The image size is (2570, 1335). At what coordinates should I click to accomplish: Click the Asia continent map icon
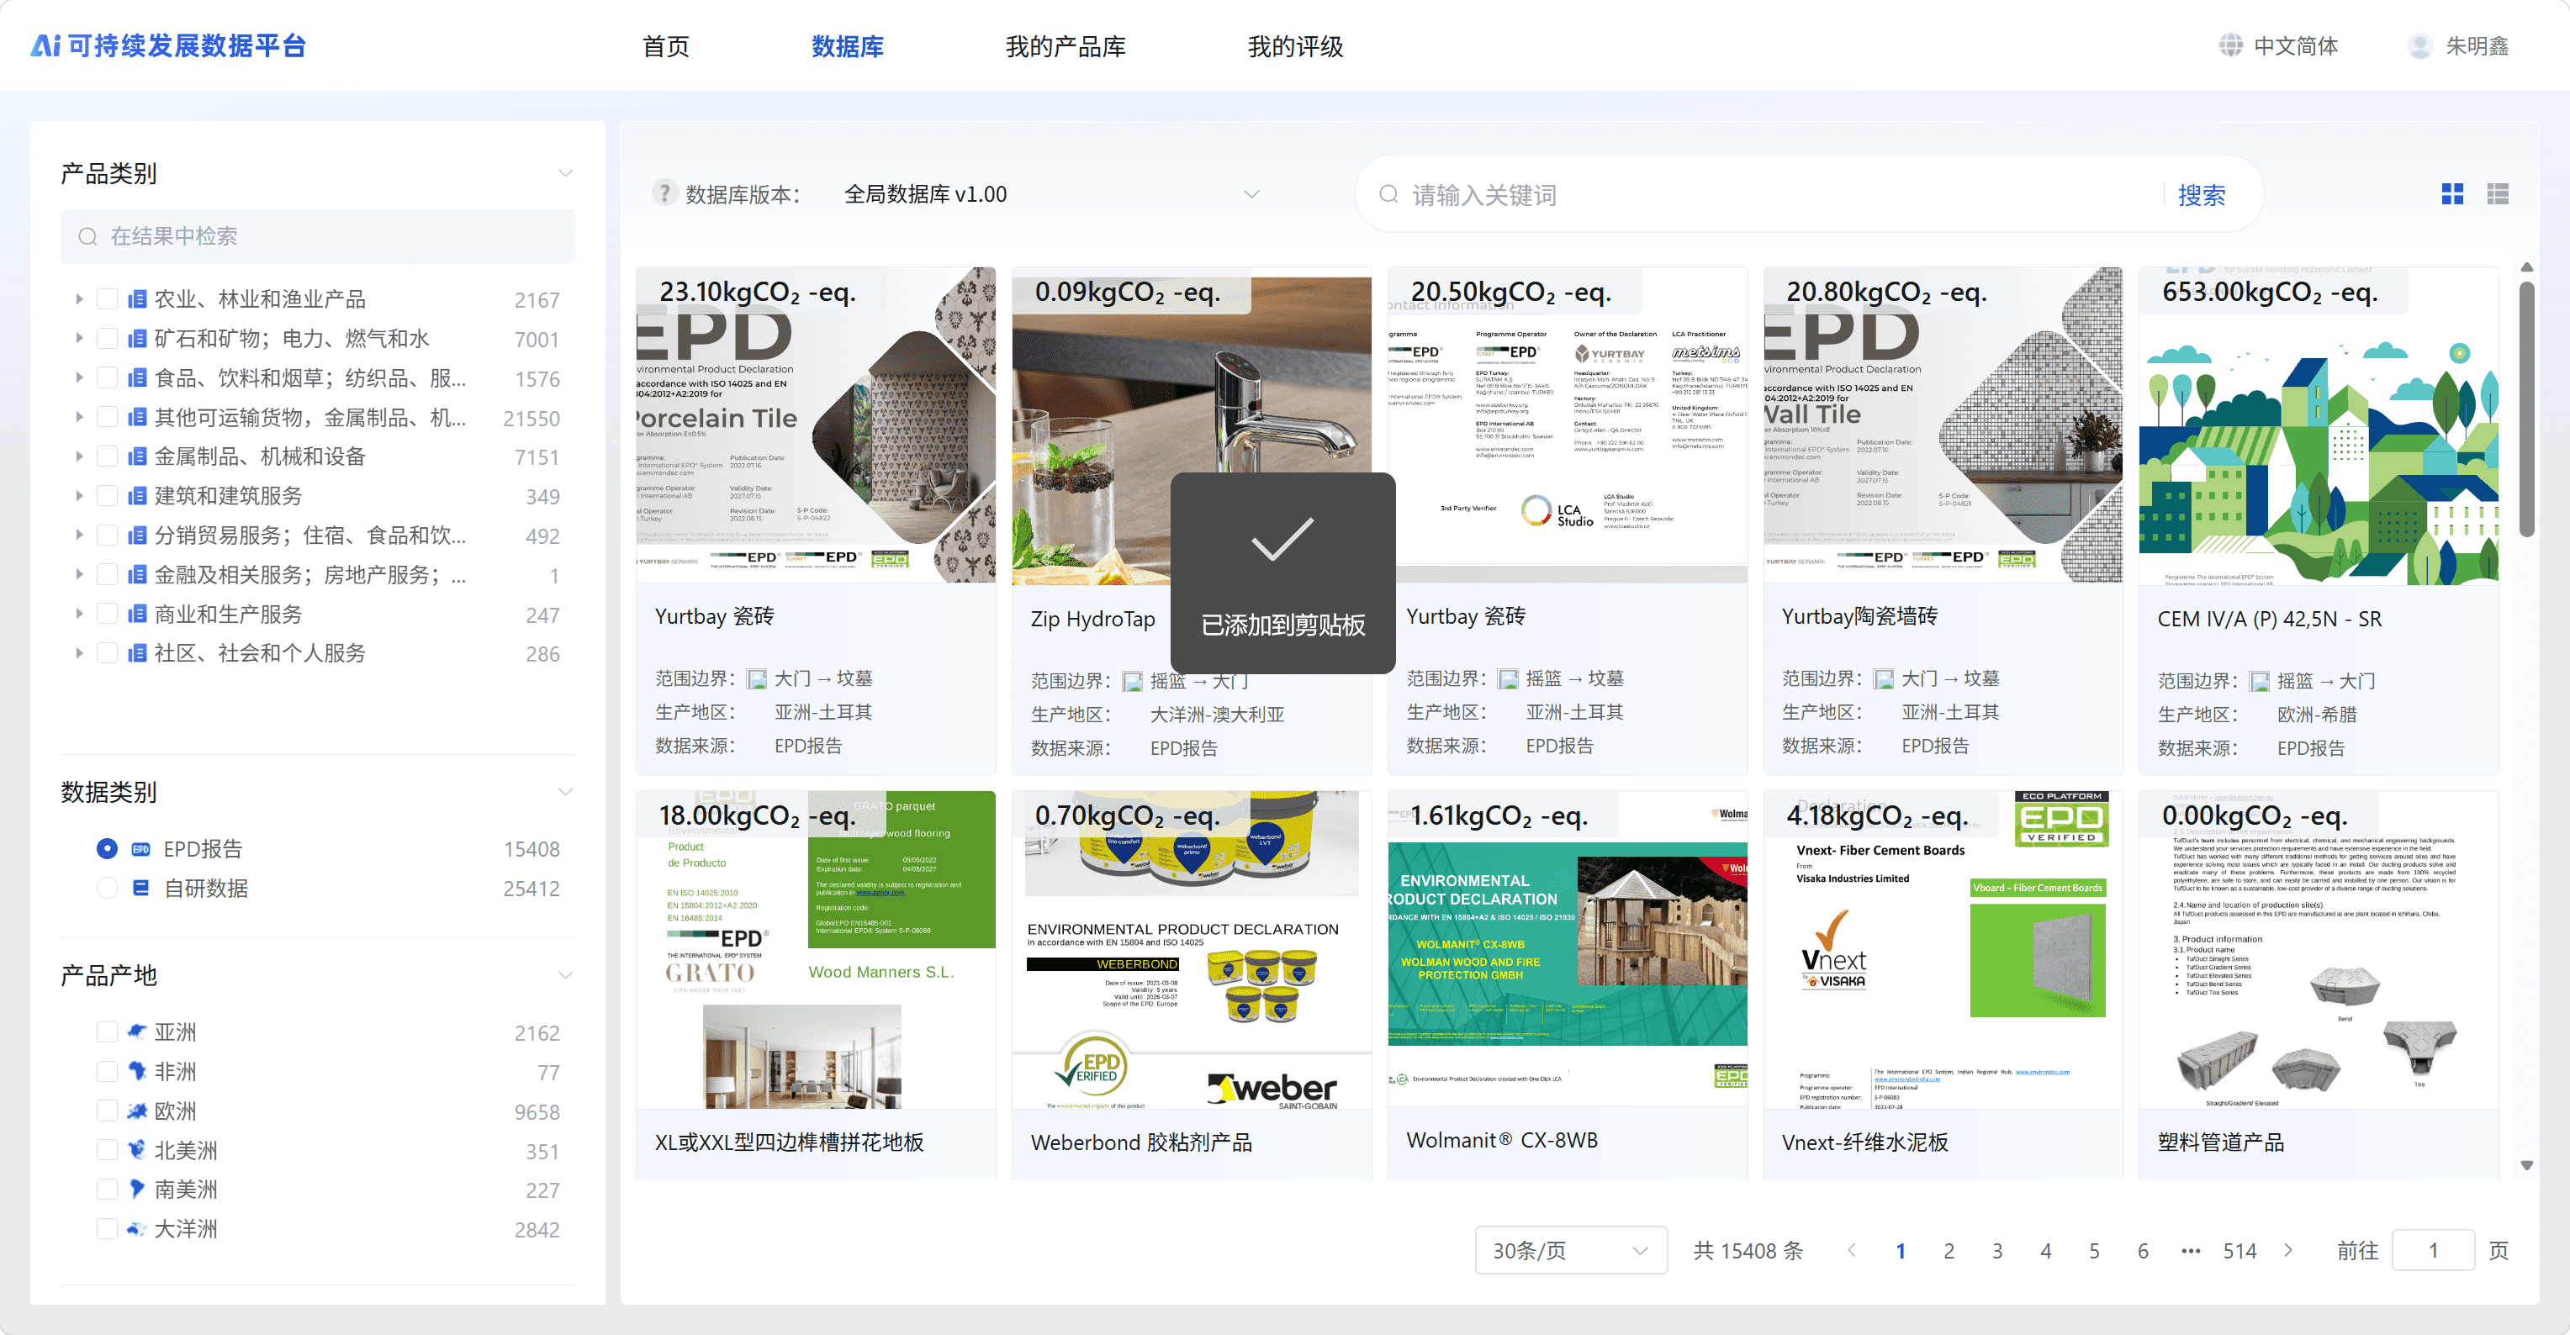point(137,1032)
